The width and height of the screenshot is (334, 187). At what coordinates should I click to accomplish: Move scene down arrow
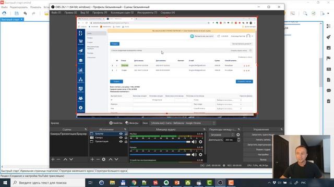(x=71, y=159)
